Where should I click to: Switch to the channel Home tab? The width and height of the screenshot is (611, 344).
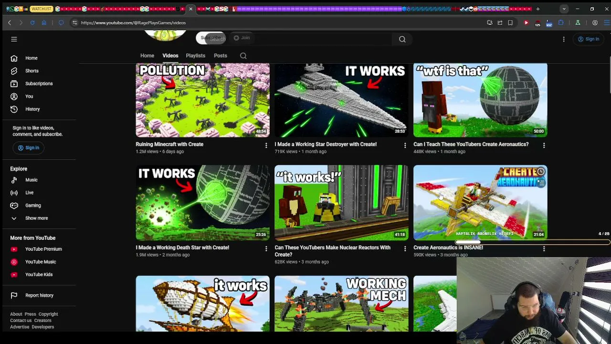147,55
